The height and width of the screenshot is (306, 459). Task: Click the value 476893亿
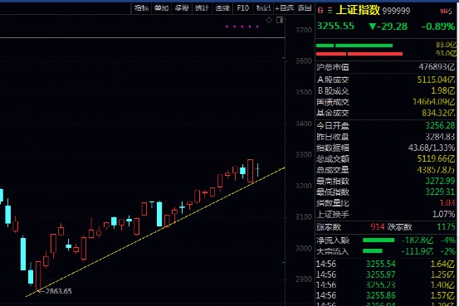point(437,67)
